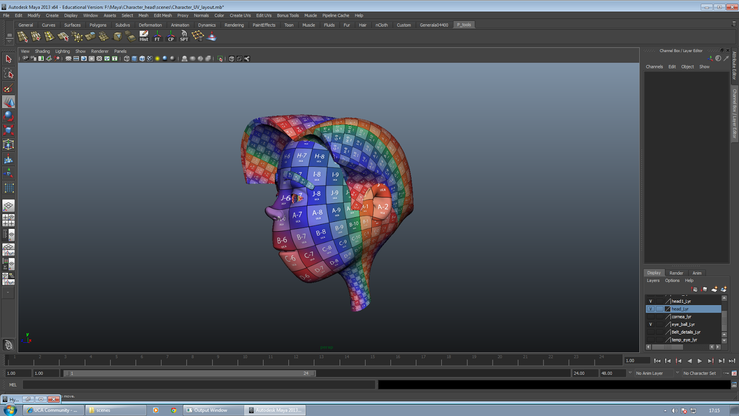Click the SPT icon on the shelf

point(183,36)
